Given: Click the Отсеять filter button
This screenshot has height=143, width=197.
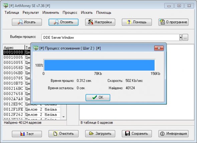Looking at the screenshot, I should click(63, 22).
